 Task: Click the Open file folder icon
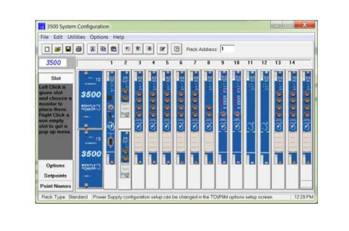pyautogui.click(x=58, y=49)
